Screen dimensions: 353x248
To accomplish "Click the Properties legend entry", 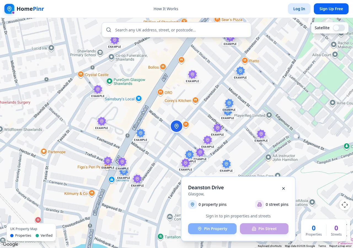I will coord(21,236).
